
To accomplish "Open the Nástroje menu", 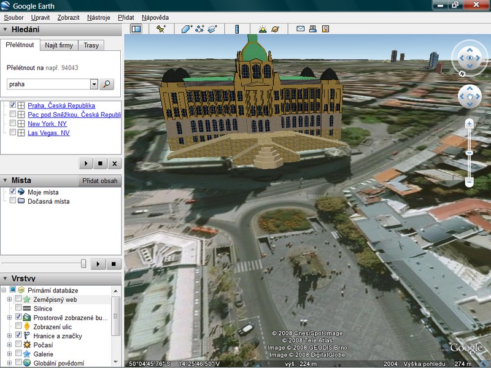I will (99, 18).
